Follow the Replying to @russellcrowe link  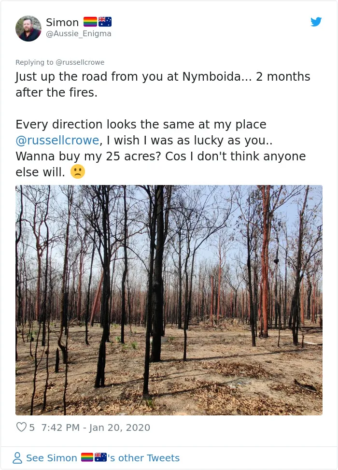[60, 62]
